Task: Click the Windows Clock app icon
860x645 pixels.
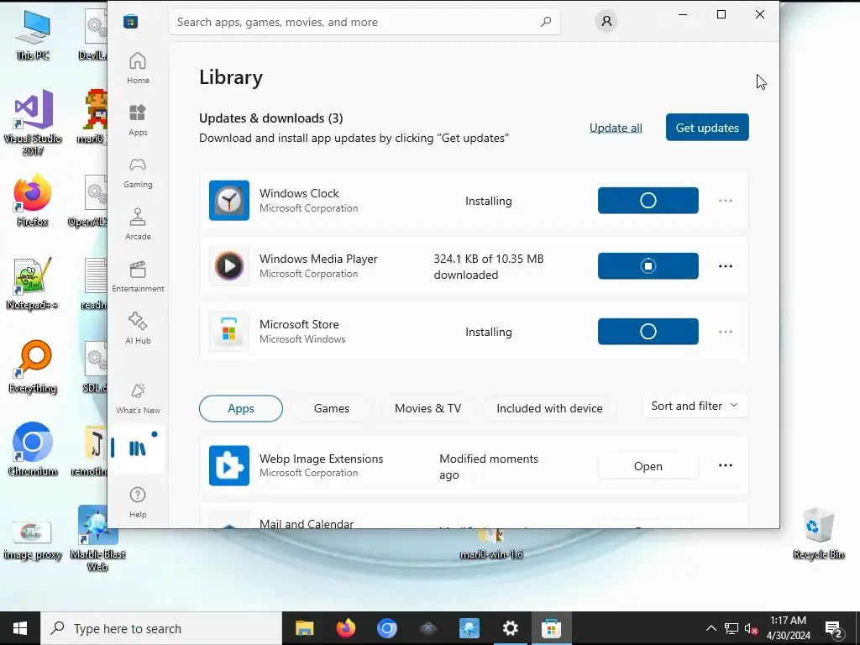Action: point(229,200)
